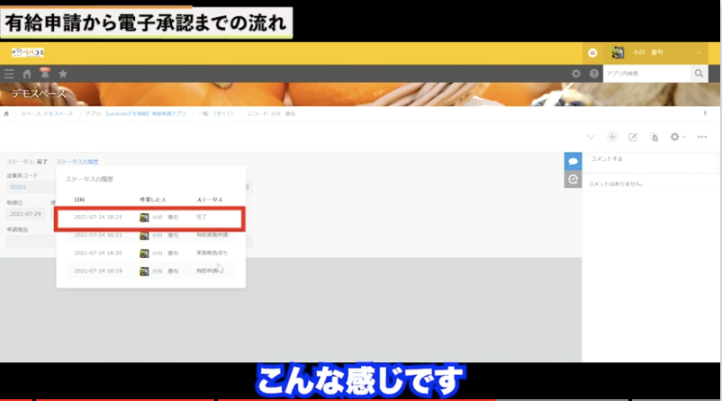
Task: Open the app settings gear dropdown
Action: [x=676, y=138]
